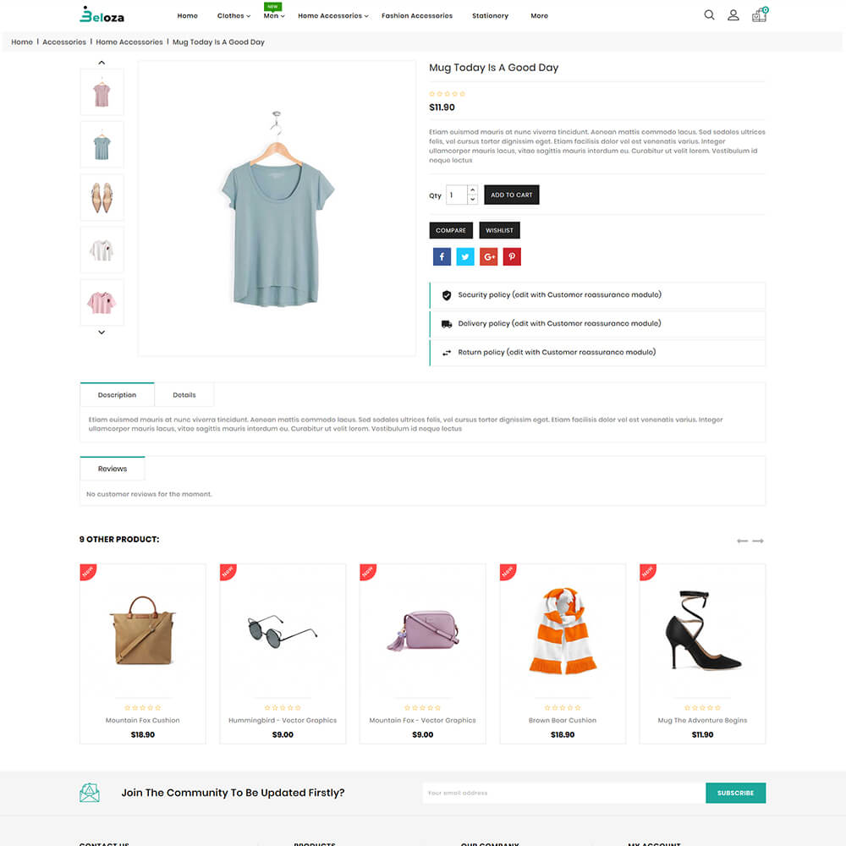Expand the Clothes menu dropdown

[233, 15]
